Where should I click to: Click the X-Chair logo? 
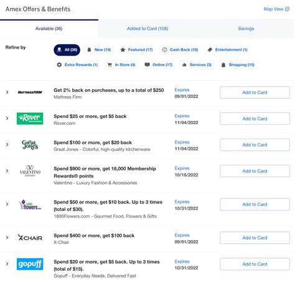(x=30, y=238)
